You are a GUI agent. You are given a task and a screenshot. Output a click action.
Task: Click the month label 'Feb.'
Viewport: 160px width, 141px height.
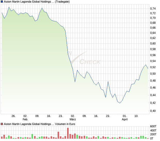pos(25,119)
